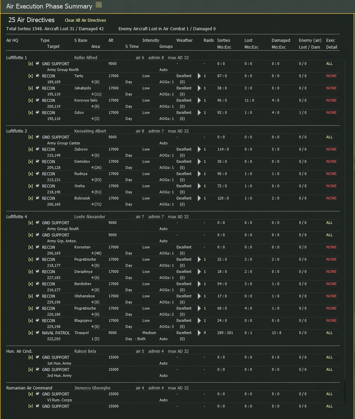Click the Sorties column header
The height and width of the screenshot is (419, 355).
pyautogui.click(x=224, y=40)
